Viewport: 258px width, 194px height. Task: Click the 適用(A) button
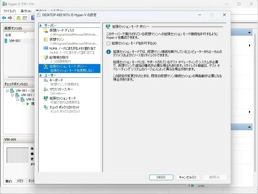pos(215,177)
